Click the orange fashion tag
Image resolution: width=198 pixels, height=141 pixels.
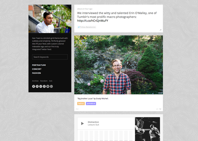(x=81, y=103)
